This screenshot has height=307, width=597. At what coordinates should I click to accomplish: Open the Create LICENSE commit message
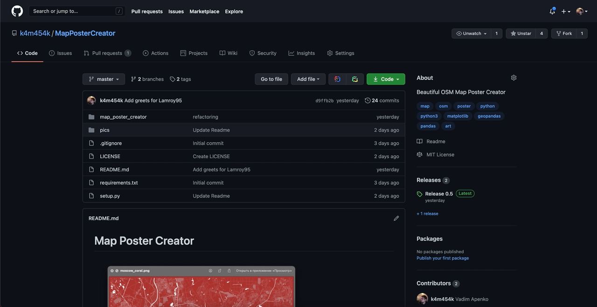tap(211, 156)
